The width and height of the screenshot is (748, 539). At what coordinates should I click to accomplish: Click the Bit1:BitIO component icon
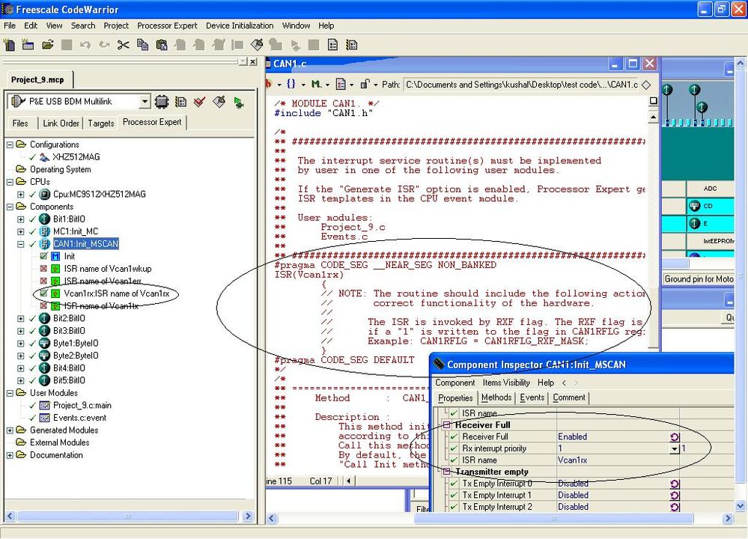tap(44, 219)
